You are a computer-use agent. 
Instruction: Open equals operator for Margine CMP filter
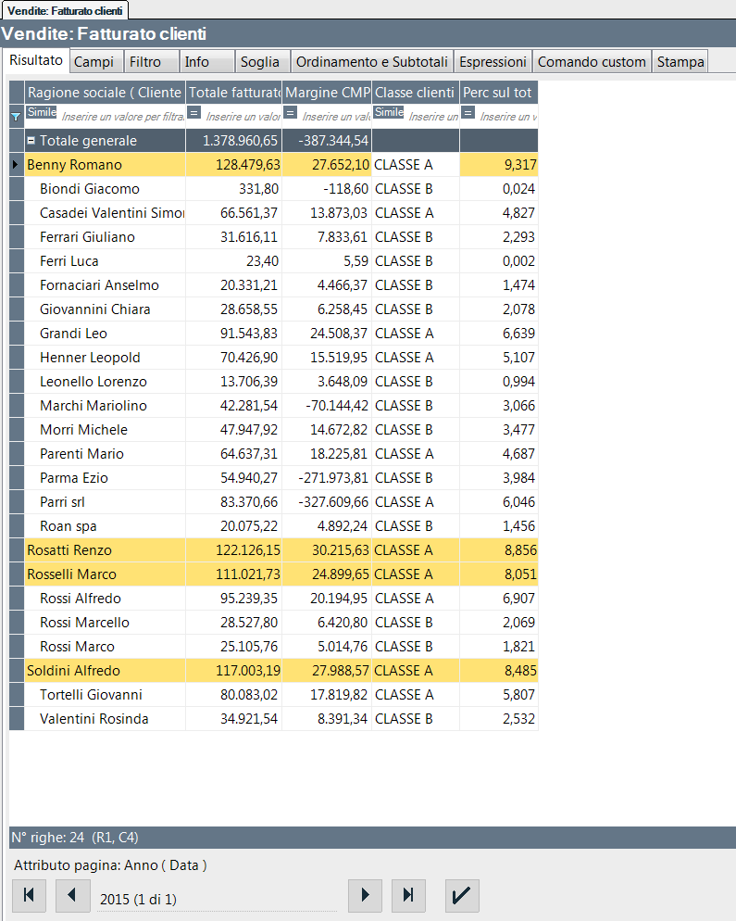(291, 113)
